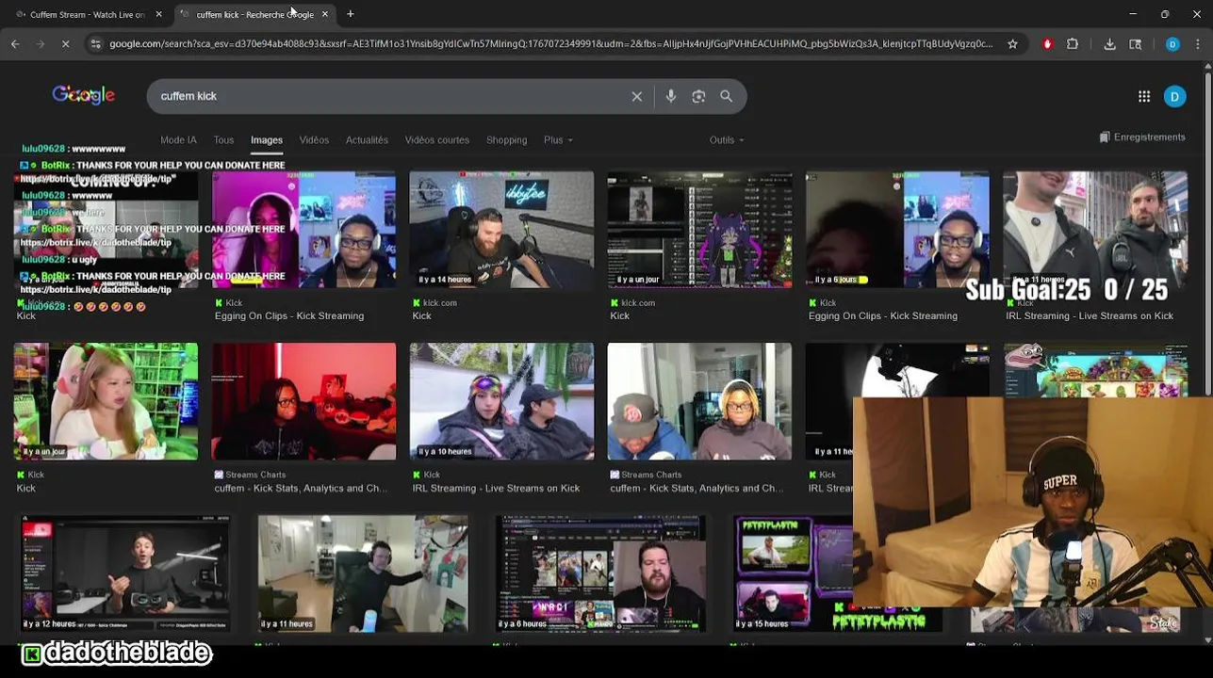Open the Extensions puzzle-piece menu
The width and height of the screenshot is (1213, 678).
1073,43
